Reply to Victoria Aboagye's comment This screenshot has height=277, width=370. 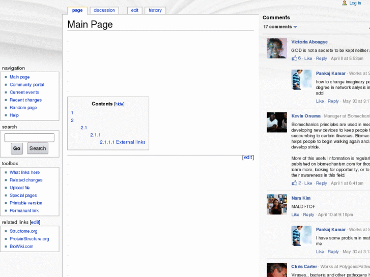tap(321, 58)
